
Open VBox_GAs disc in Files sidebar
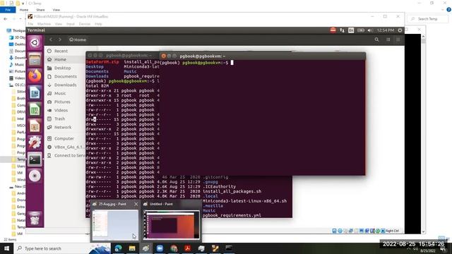coord(69,147)
